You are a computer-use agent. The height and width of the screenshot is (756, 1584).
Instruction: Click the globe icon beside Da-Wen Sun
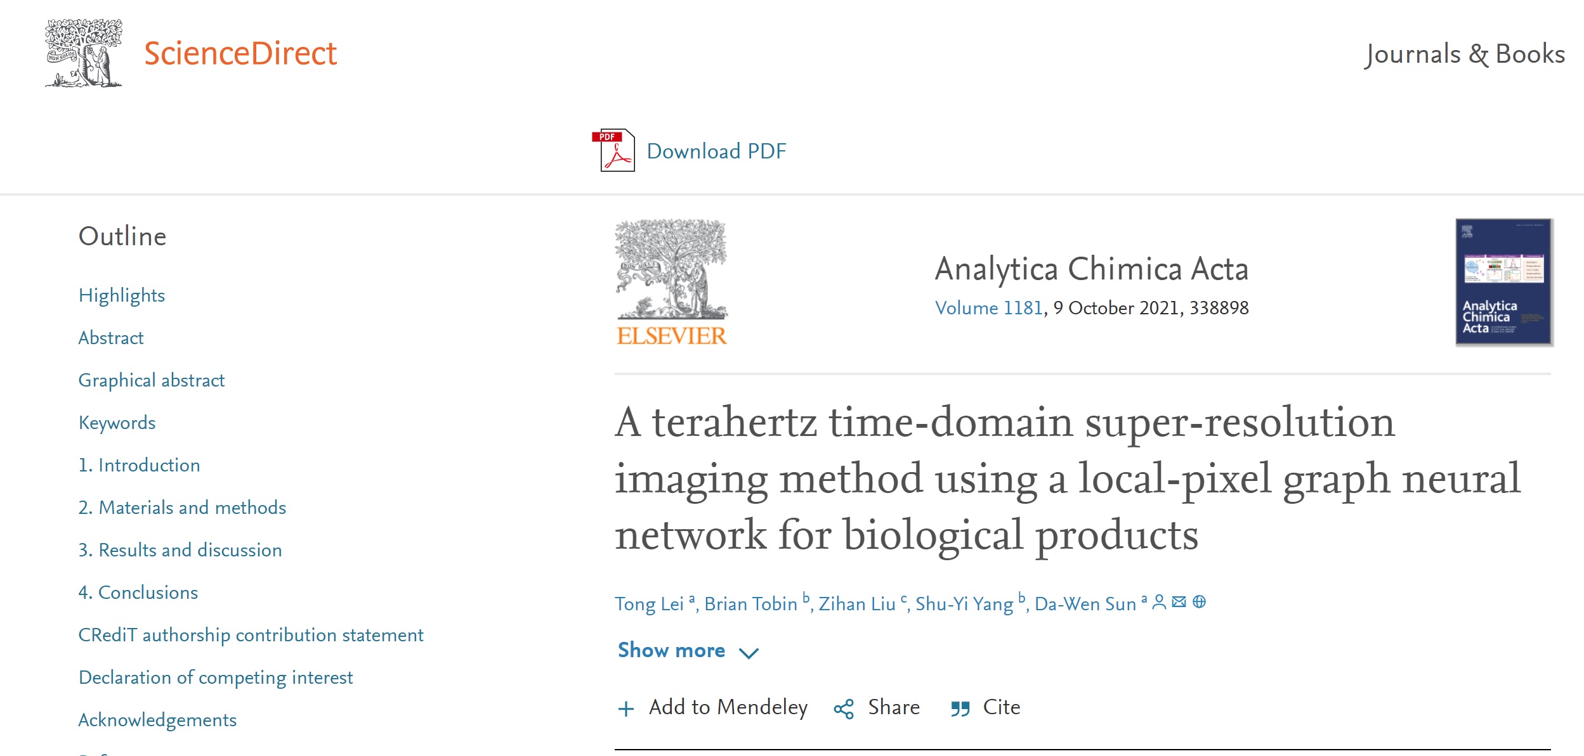(1199, 602)
